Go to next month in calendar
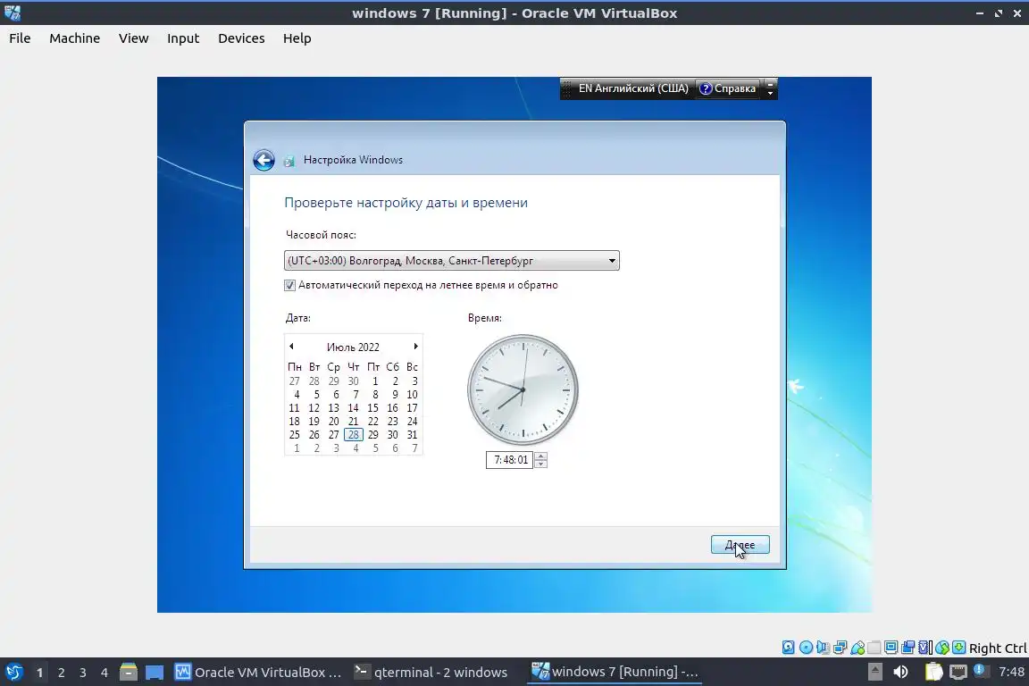This screenshot has width=1029, height=686. point(415,346)
